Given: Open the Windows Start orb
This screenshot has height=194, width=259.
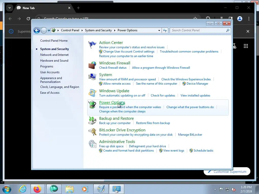Looking at the screenshot, I should (x=7, y=189).
